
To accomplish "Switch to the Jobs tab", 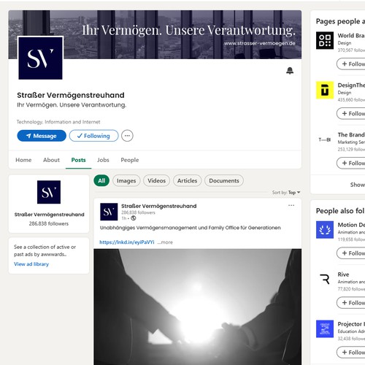I will click(103, 160).
